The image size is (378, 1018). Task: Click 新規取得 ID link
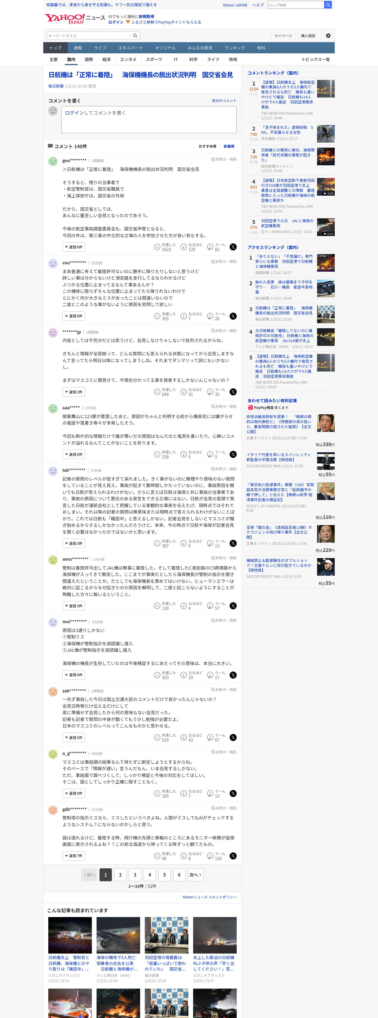(x=146, y=17)
